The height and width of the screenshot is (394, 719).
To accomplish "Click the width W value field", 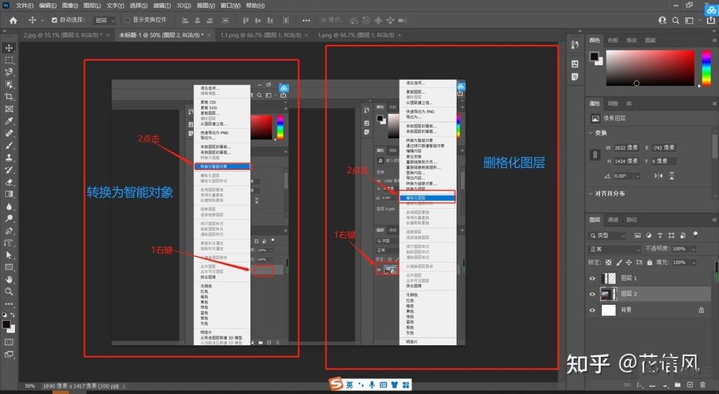I will [620, 147].
